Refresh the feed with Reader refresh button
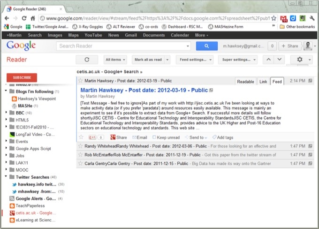This screenshot has height=229, width=319. click(87, 60)
